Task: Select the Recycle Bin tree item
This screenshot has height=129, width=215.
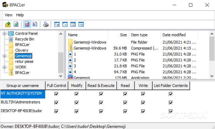Action: click(x=25, y=39)
